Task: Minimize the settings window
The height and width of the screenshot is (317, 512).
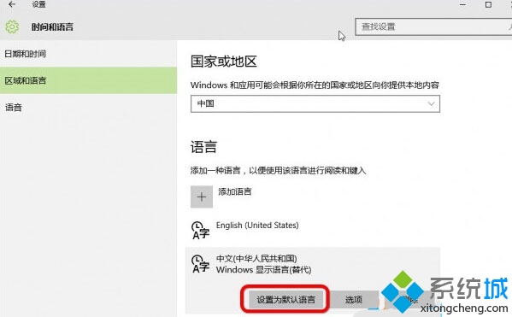Action: [x=462, y=4]
